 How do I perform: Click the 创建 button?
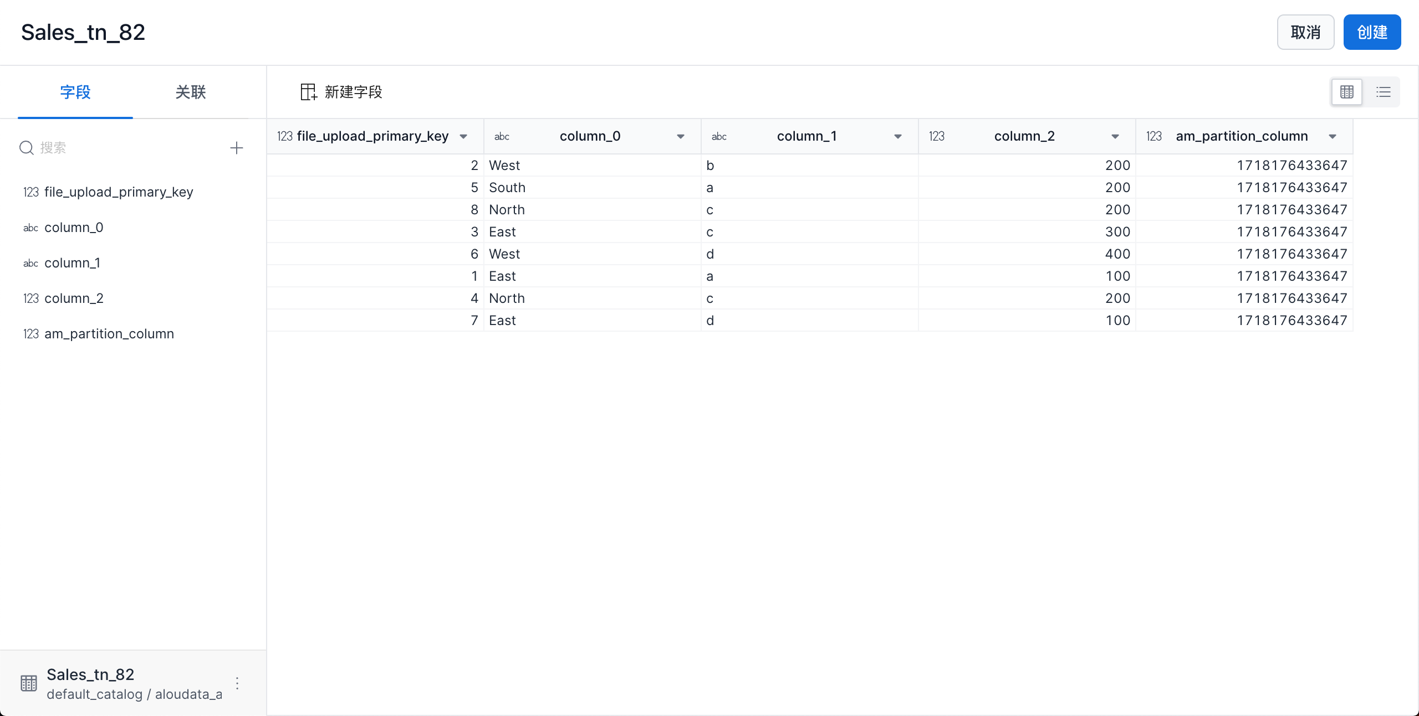(x=1372, y=32)
